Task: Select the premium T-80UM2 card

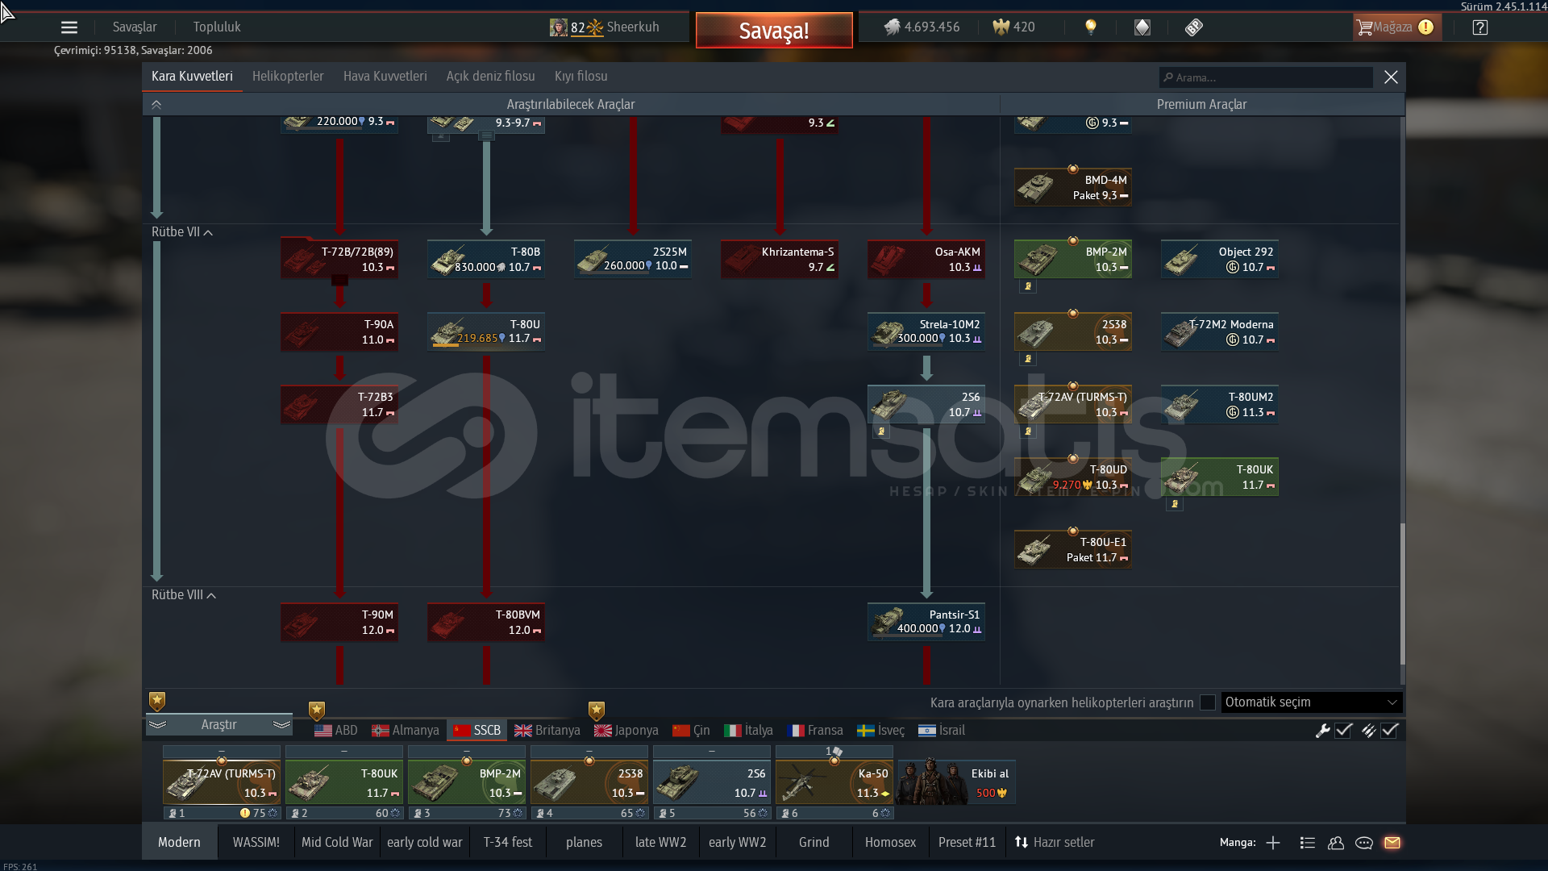Action: [x=1220, y=404]
